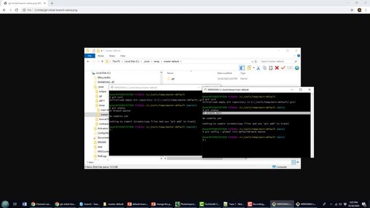Image resolution: width=370 pixels, height=208 pixels.
Task: Bookmark this page with the star icon
Action: 351,10
